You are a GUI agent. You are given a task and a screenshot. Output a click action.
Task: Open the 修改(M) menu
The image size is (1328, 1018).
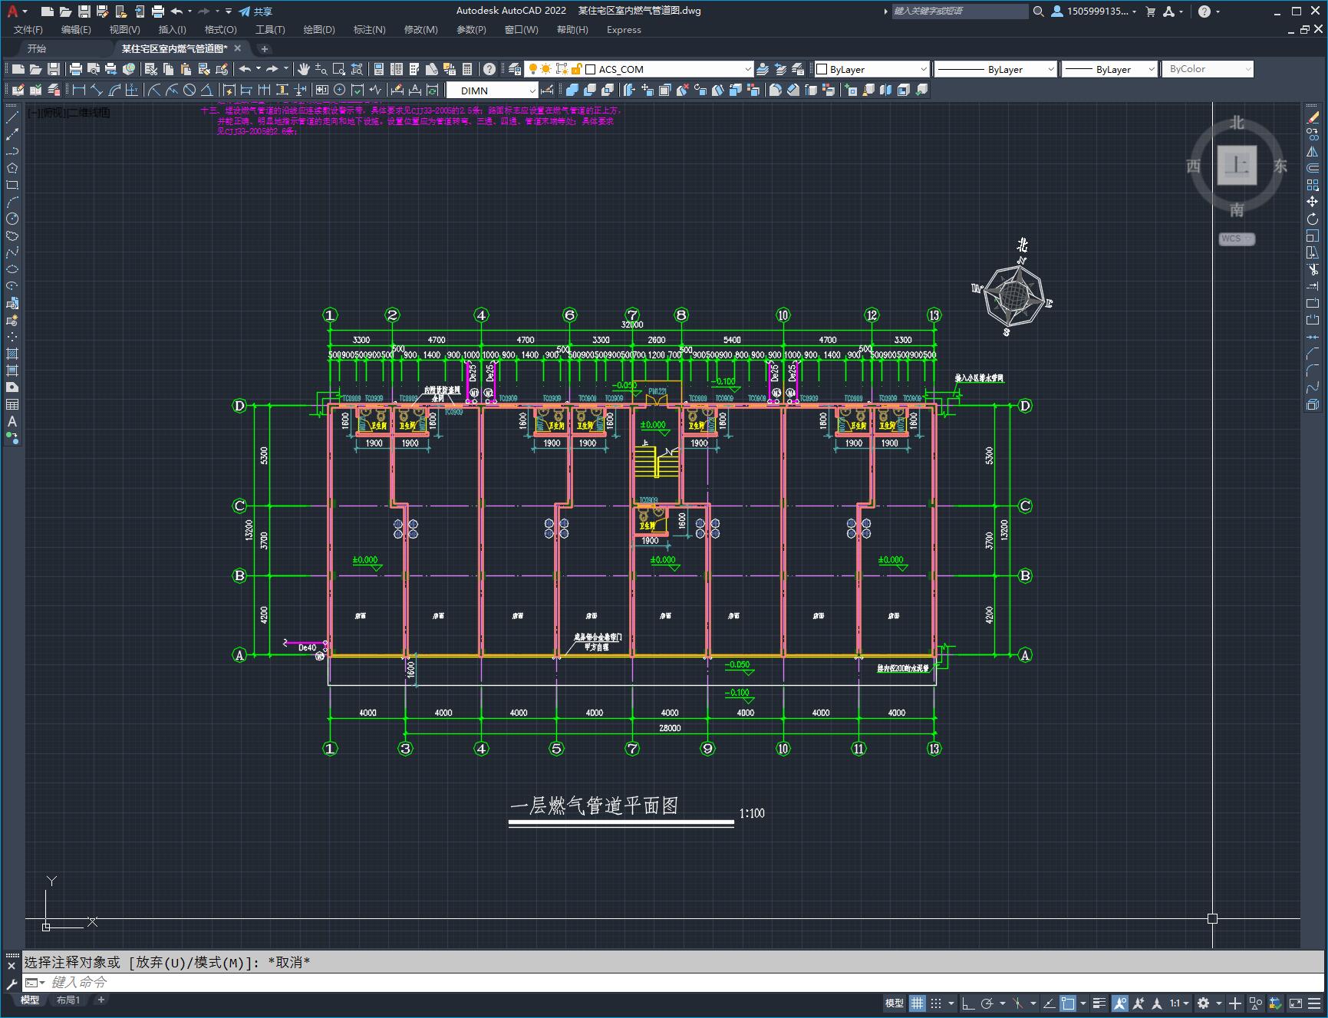[420, 29]
